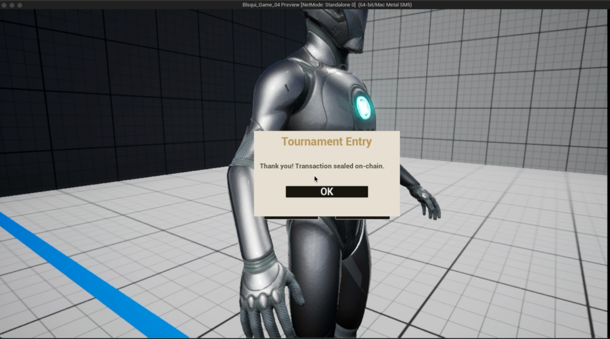
Task: Click the Tournament Entry dialog title
Action: point(327,142)
